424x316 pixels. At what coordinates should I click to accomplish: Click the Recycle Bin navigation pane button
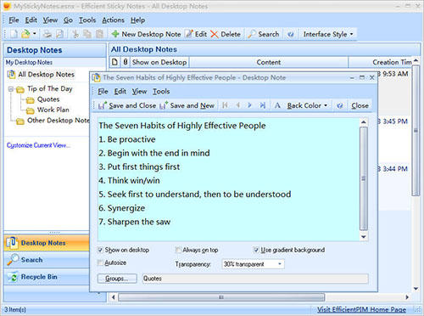[47, 277]
